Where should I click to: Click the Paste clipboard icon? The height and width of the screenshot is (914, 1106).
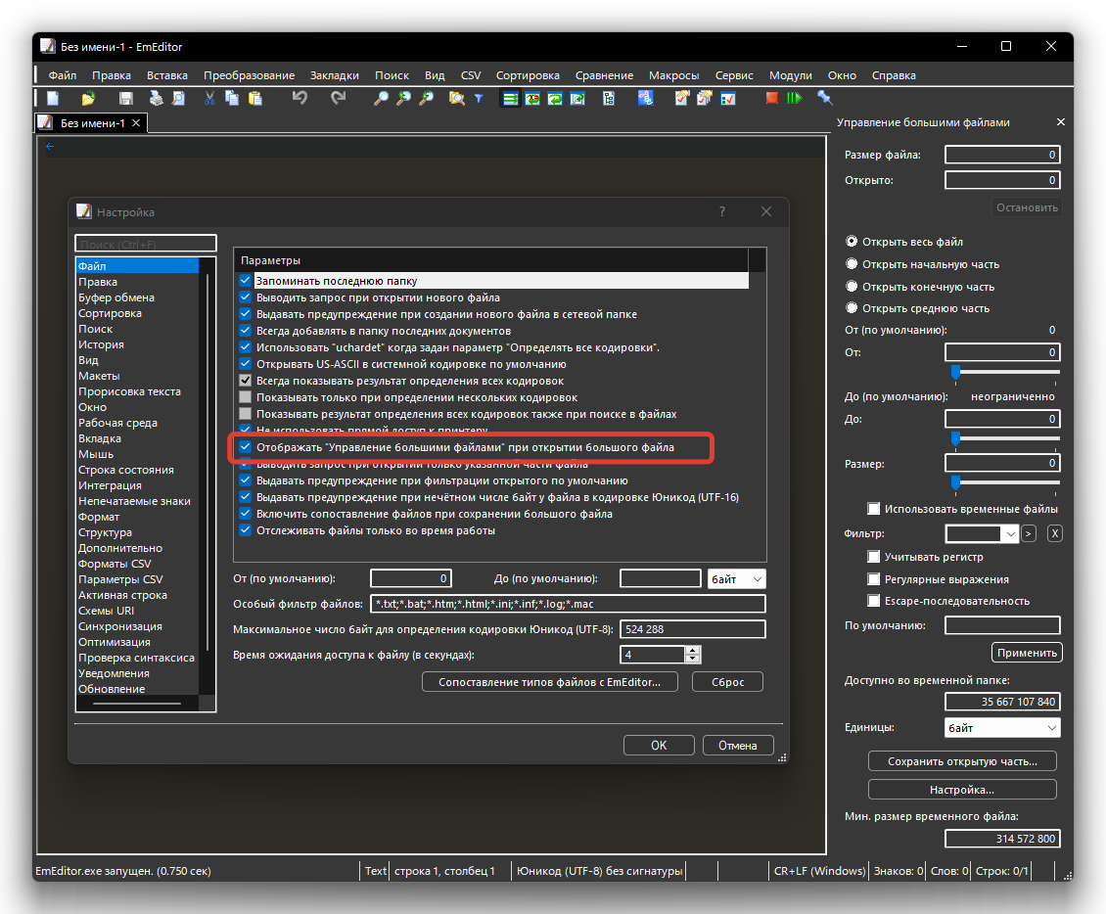[x=255, y=99]
